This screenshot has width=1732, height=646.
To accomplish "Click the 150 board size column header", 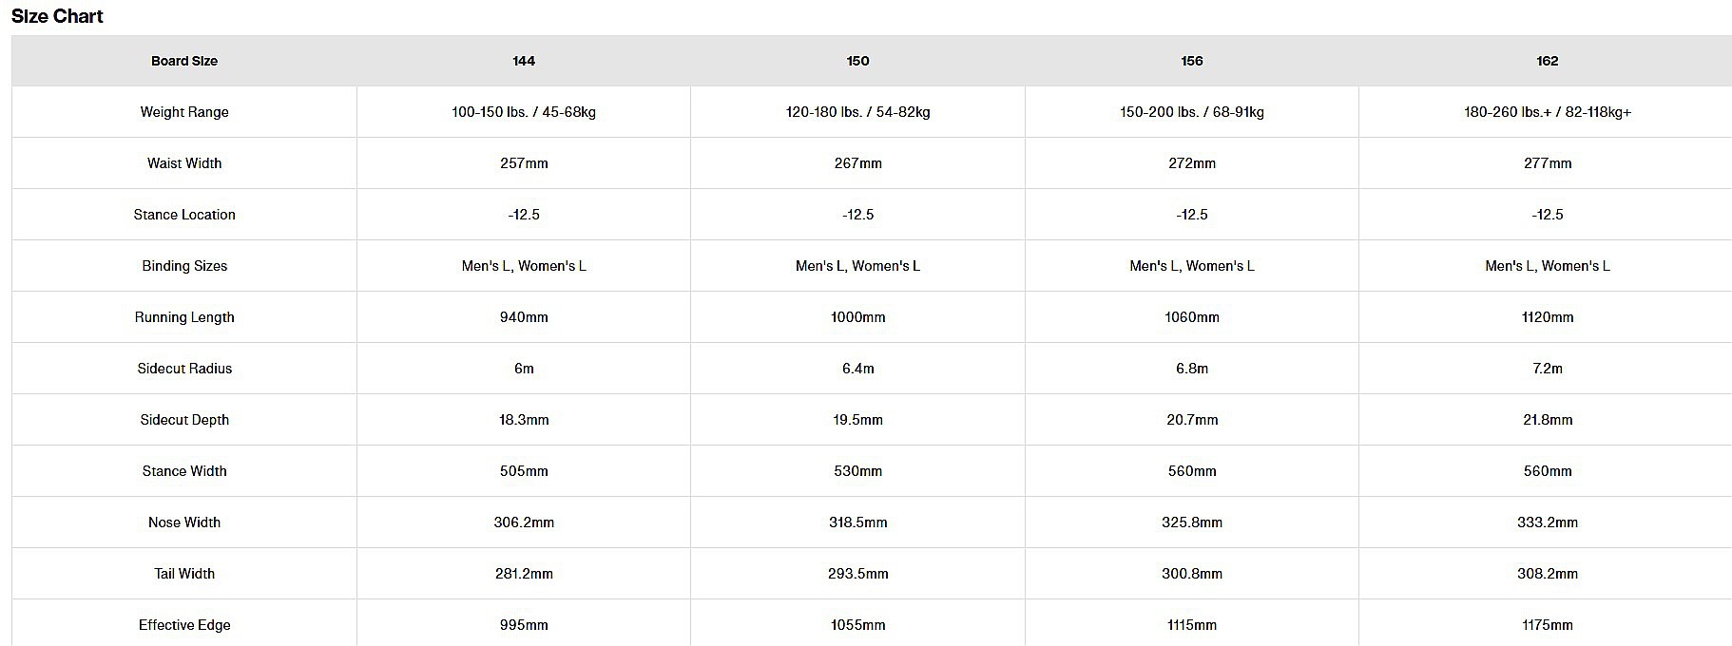I will (857, 61).
